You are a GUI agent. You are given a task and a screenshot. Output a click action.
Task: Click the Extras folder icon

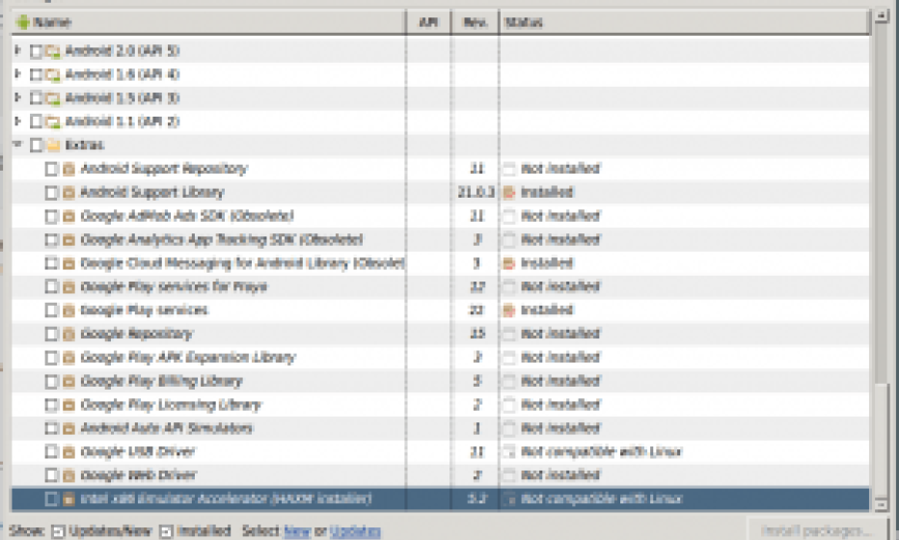(53, 146)
